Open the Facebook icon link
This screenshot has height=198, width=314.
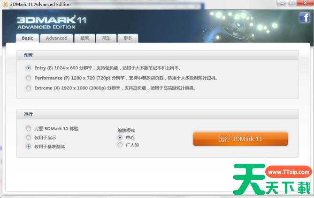coord(305,17)
